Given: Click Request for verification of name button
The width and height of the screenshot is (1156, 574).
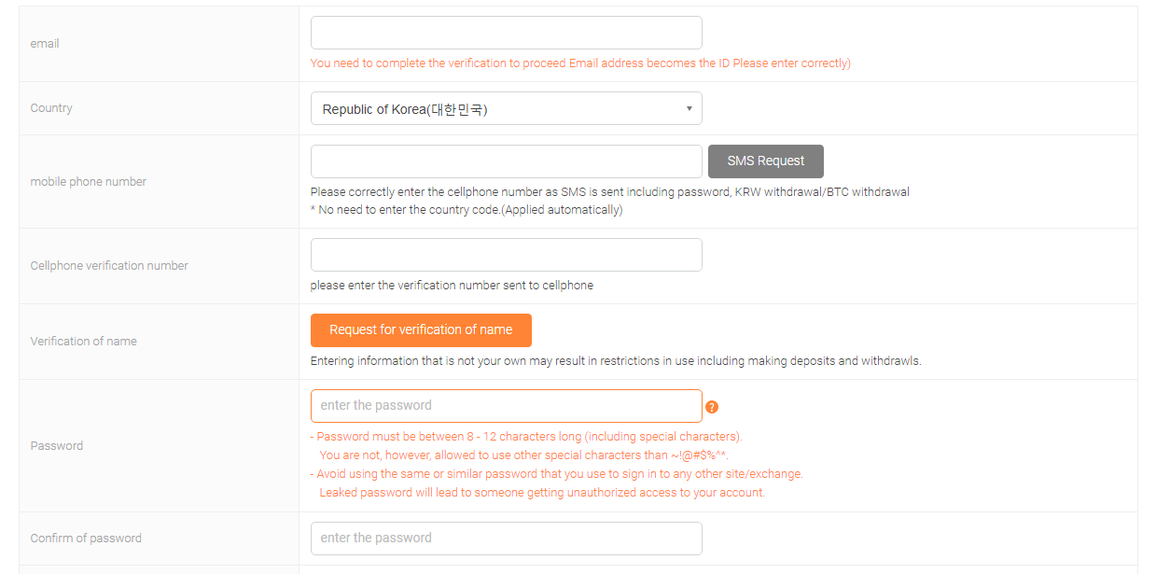Looking at the screenshot, I should 421,329.
